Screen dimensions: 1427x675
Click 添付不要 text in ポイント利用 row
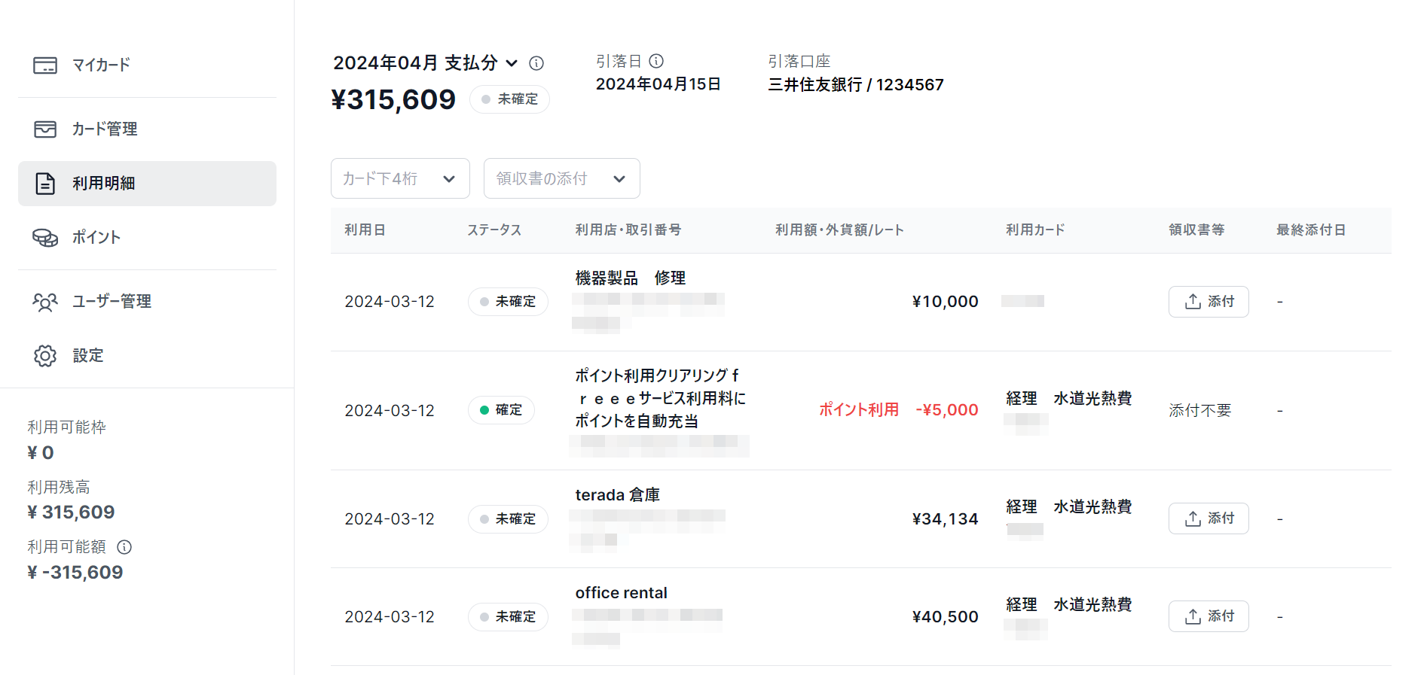(x=1200, y=411)
